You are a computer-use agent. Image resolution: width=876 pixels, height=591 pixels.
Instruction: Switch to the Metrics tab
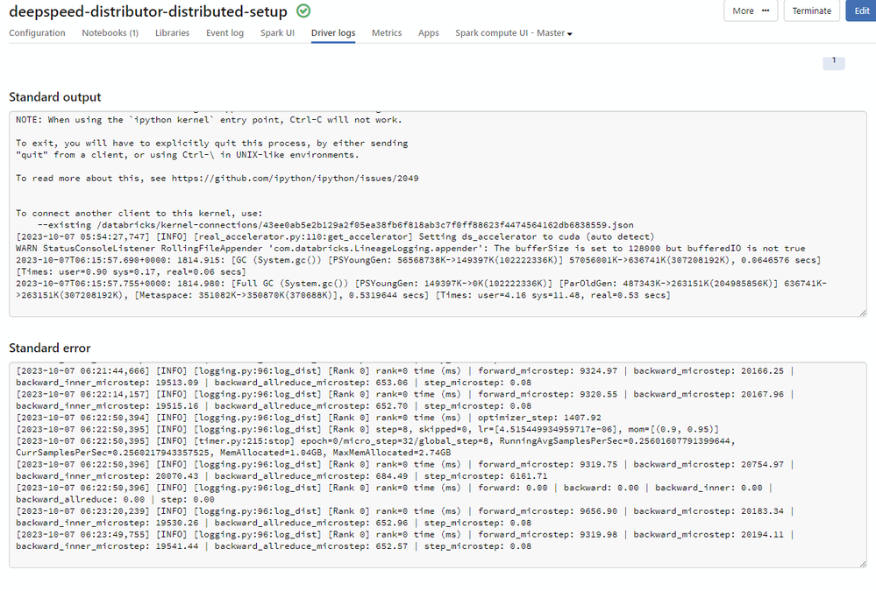coord(387,33)
